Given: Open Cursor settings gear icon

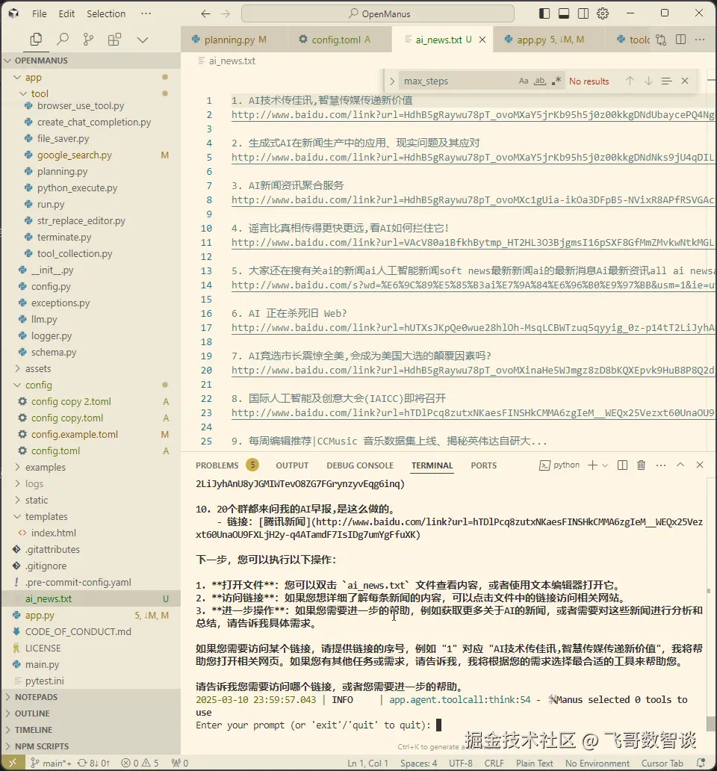Looking at the screenshot, I should pyautogui.click(x=603, y=13).
